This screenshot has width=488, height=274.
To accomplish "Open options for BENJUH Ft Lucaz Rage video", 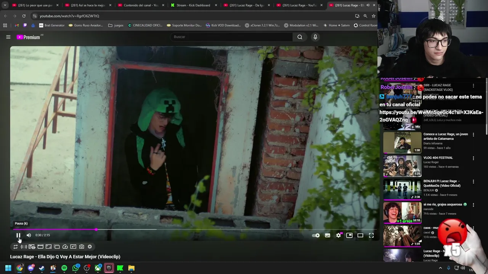I will tap(473, 182).
